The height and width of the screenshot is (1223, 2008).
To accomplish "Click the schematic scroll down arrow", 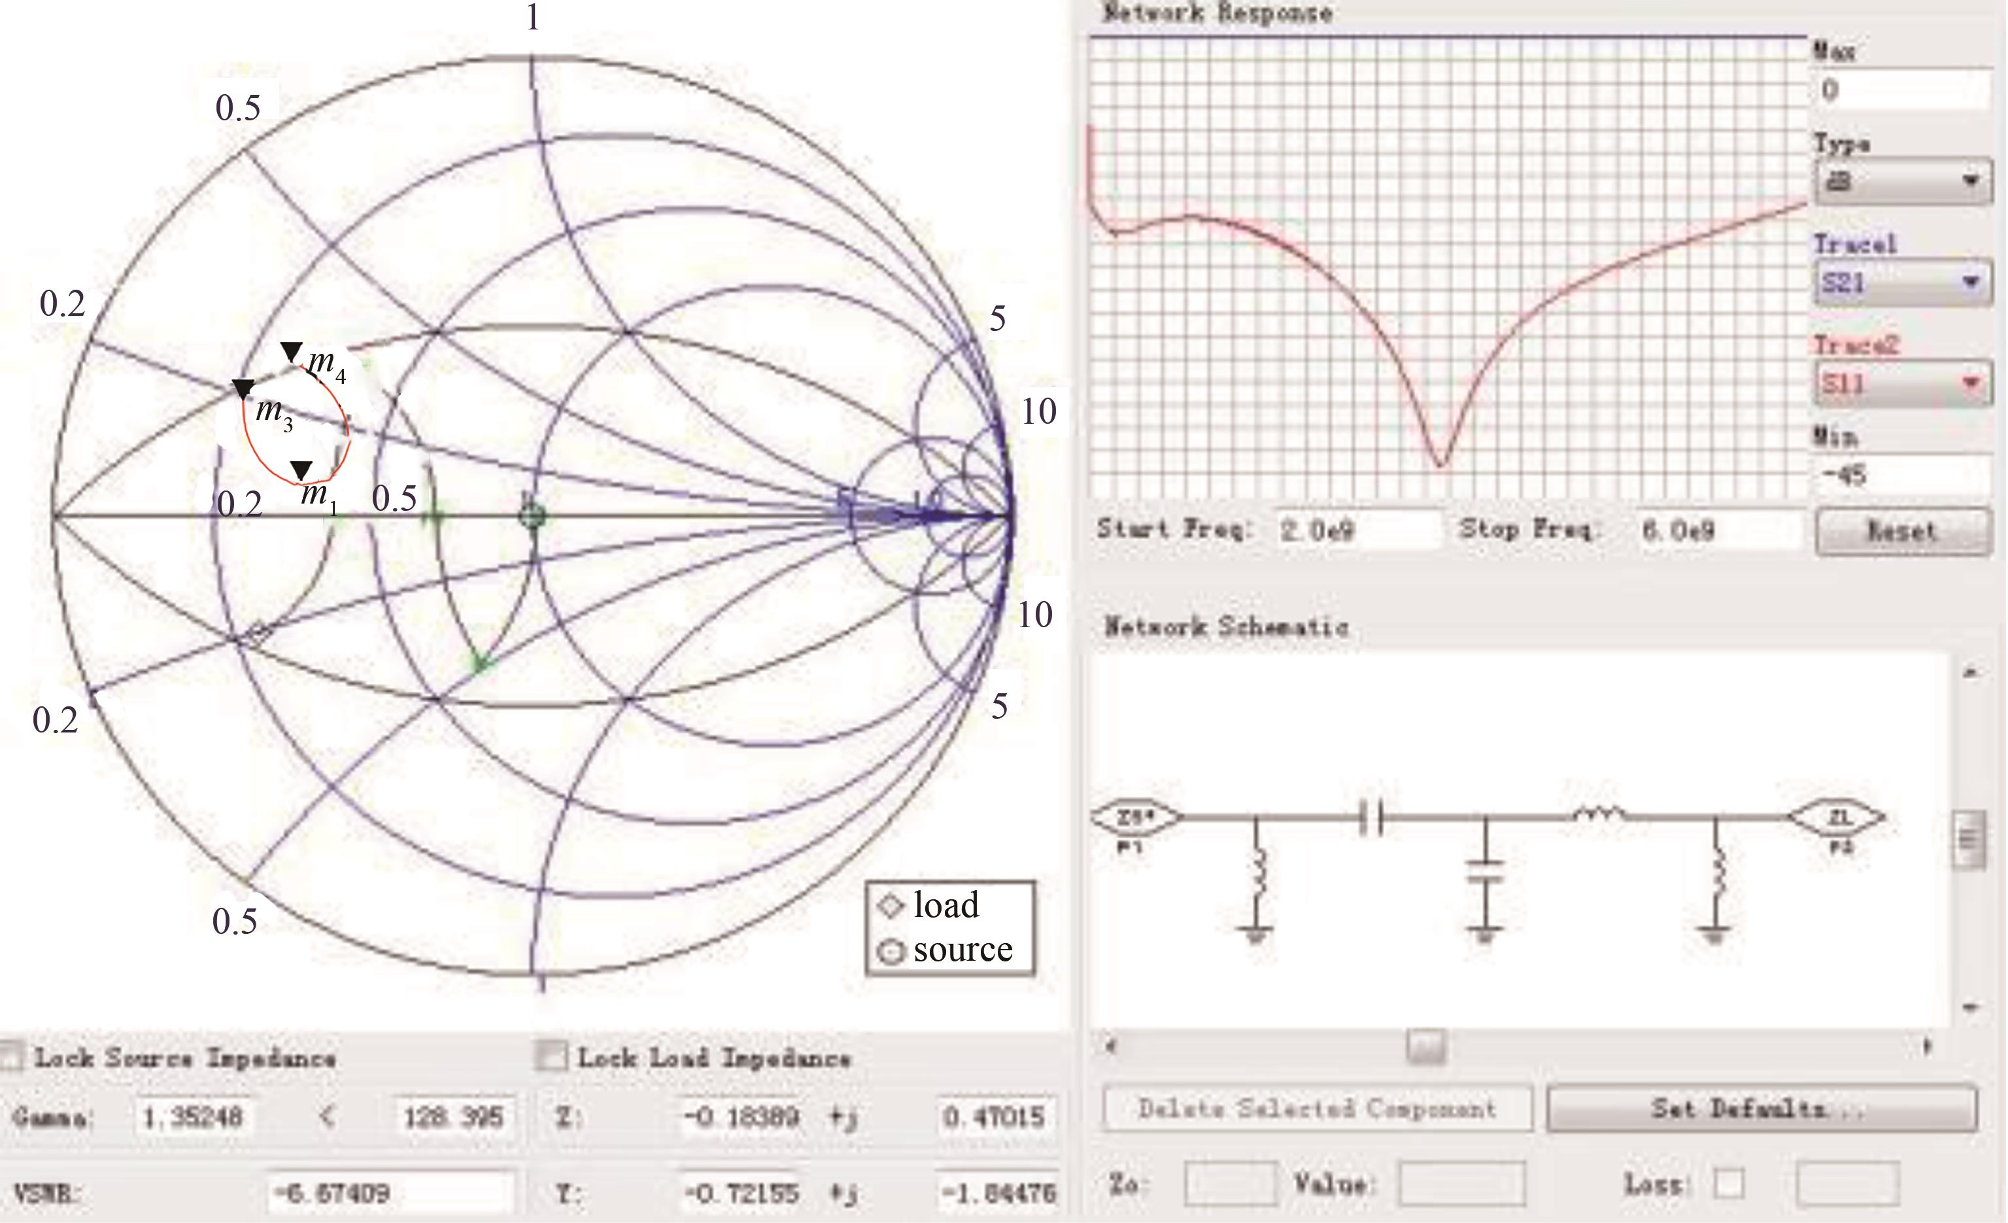I will pyautogui.click(x=1971, y=1008).
